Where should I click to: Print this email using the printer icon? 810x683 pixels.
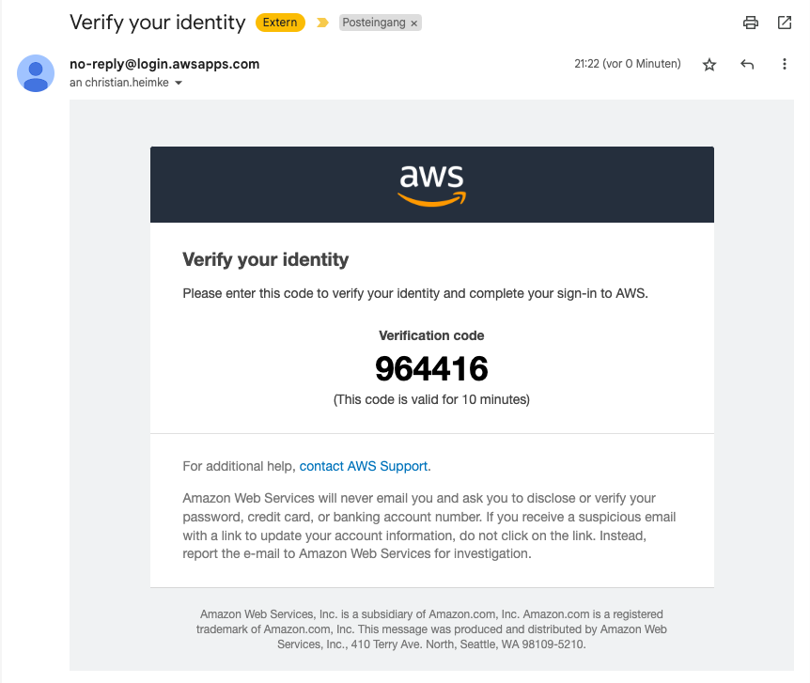coord(751,23)
